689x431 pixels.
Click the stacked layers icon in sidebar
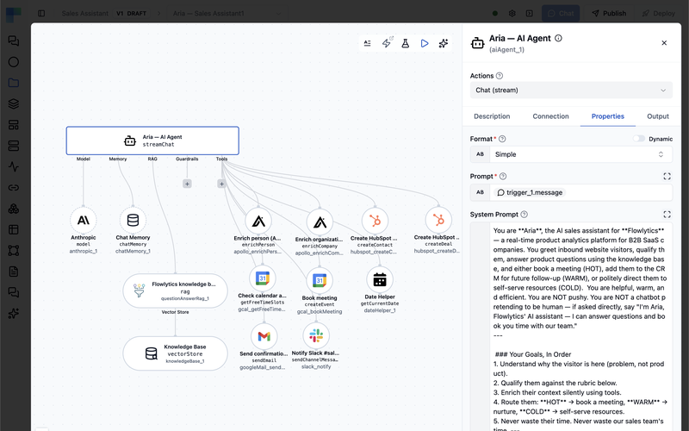pyautogui.click(x=14, y=103)
